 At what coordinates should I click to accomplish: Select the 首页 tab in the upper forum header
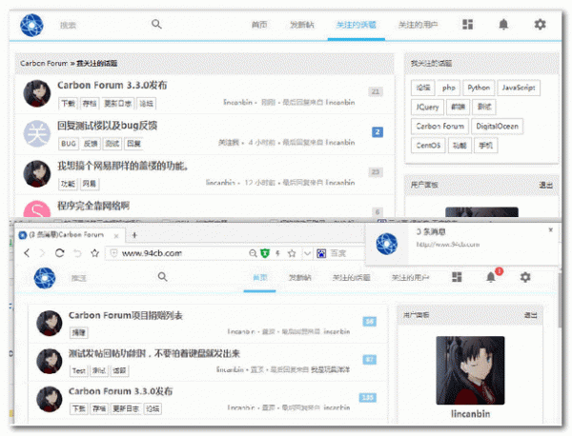point(259,25)
